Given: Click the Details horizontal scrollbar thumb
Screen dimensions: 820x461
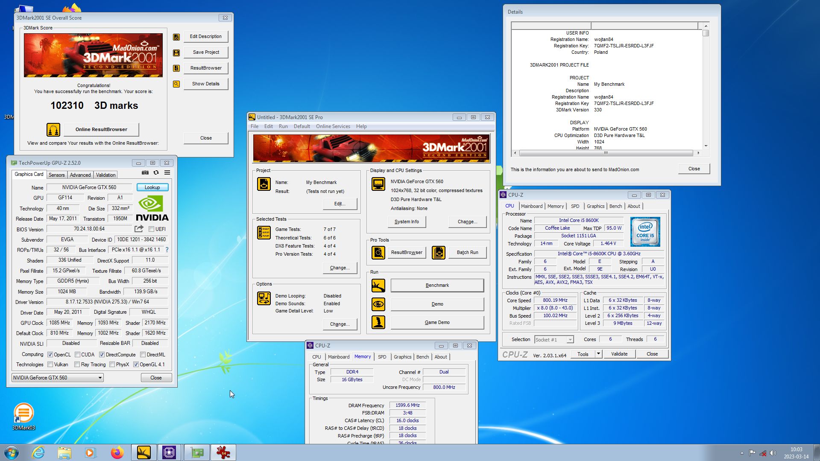Looking at the screenshot, I should [606, 153].
